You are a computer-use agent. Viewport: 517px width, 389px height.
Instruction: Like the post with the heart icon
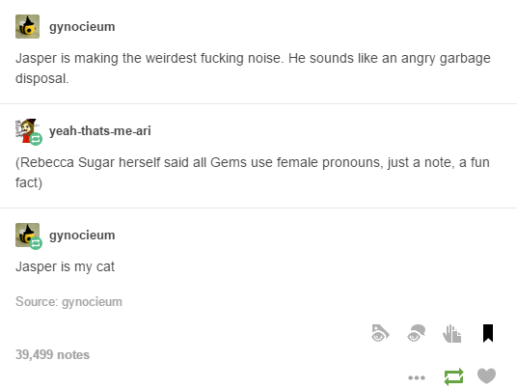(487, 375)
